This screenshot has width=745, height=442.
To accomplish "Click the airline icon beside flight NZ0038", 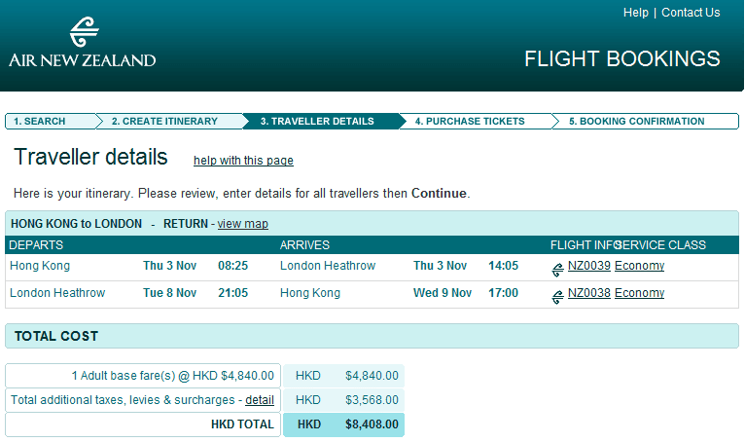I will (557, 296).
